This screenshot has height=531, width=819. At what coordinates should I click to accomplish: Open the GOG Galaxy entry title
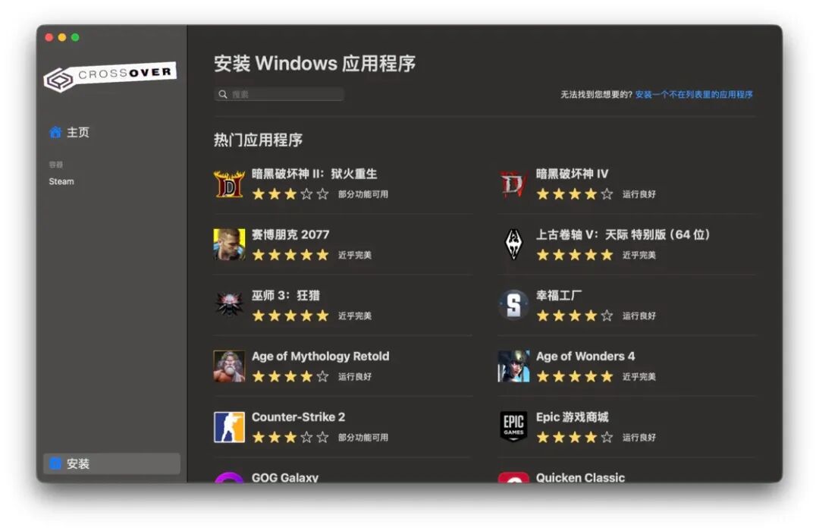[x=284, y=477]
